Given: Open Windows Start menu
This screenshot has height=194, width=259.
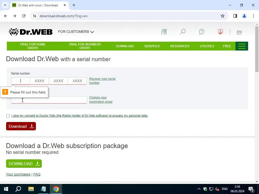Looking at the screenshot, I should point(6,189).
